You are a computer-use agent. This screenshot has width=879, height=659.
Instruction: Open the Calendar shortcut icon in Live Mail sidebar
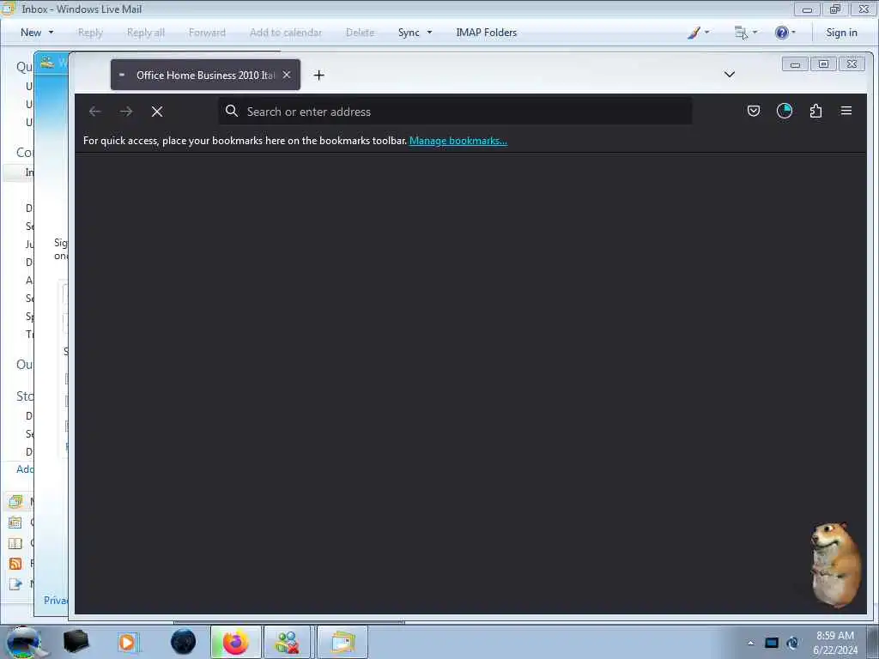[x=15, y=523]
